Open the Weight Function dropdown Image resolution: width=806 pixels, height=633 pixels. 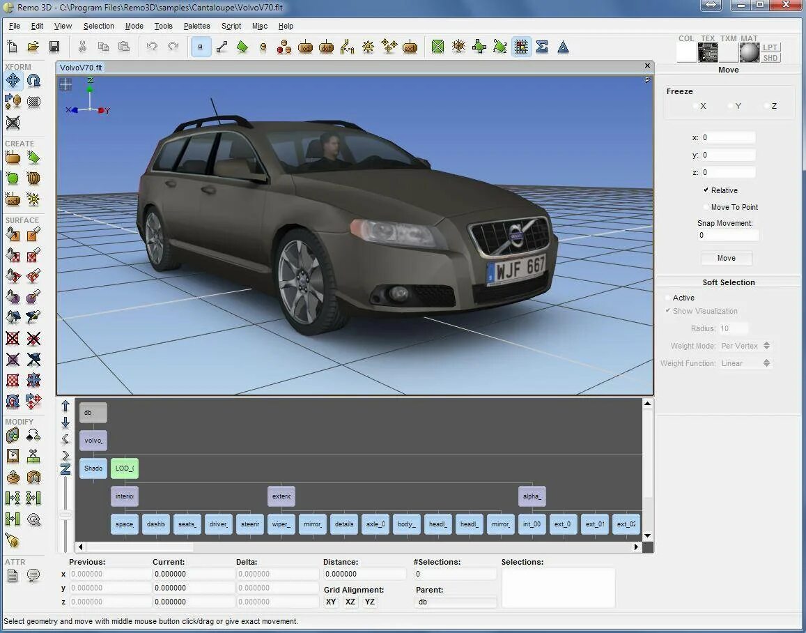pyautogui.click(x=745, y=363)
